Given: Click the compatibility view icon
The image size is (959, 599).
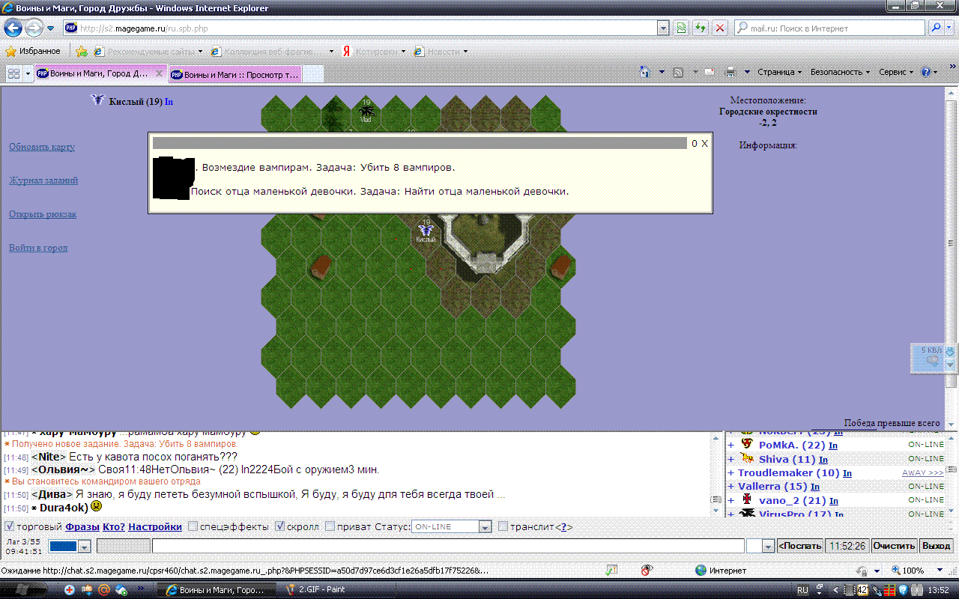Looking at the screenshot, I should [681, 28].
